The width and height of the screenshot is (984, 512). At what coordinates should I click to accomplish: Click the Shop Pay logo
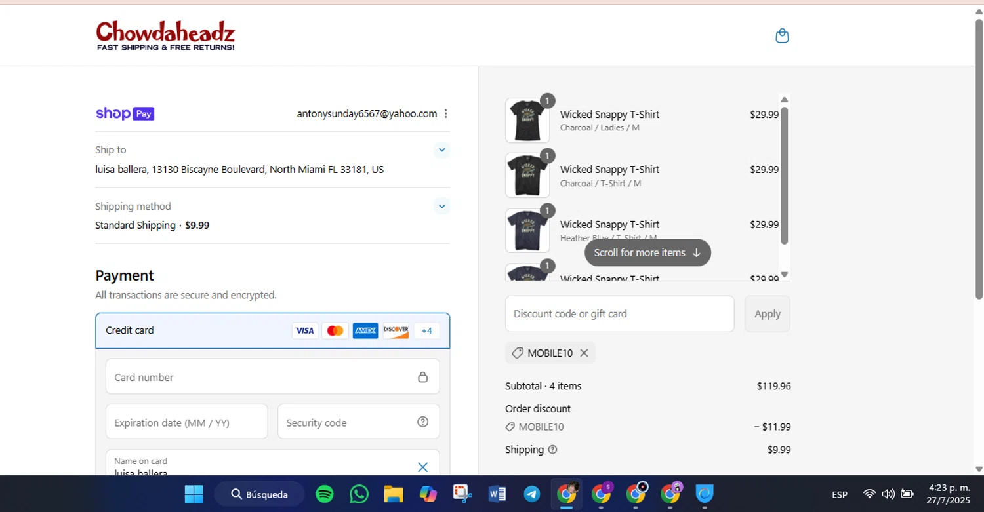pyautogui.click(x=125, y=113)
